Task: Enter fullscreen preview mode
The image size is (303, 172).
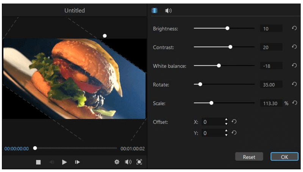Action: [139, 162]
